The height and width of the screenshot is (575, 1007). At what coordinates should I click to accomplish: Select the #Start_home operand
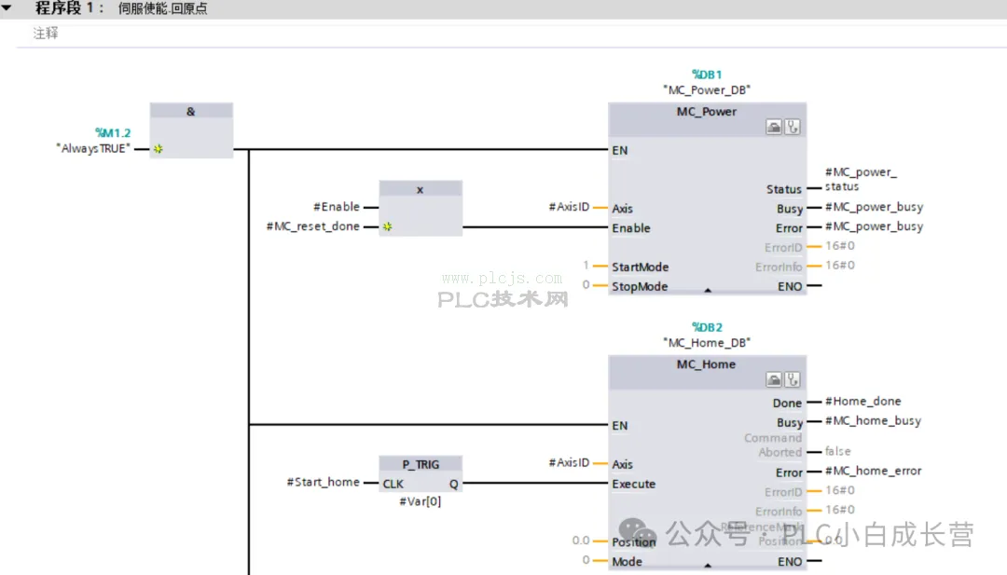tap(323, 482)
